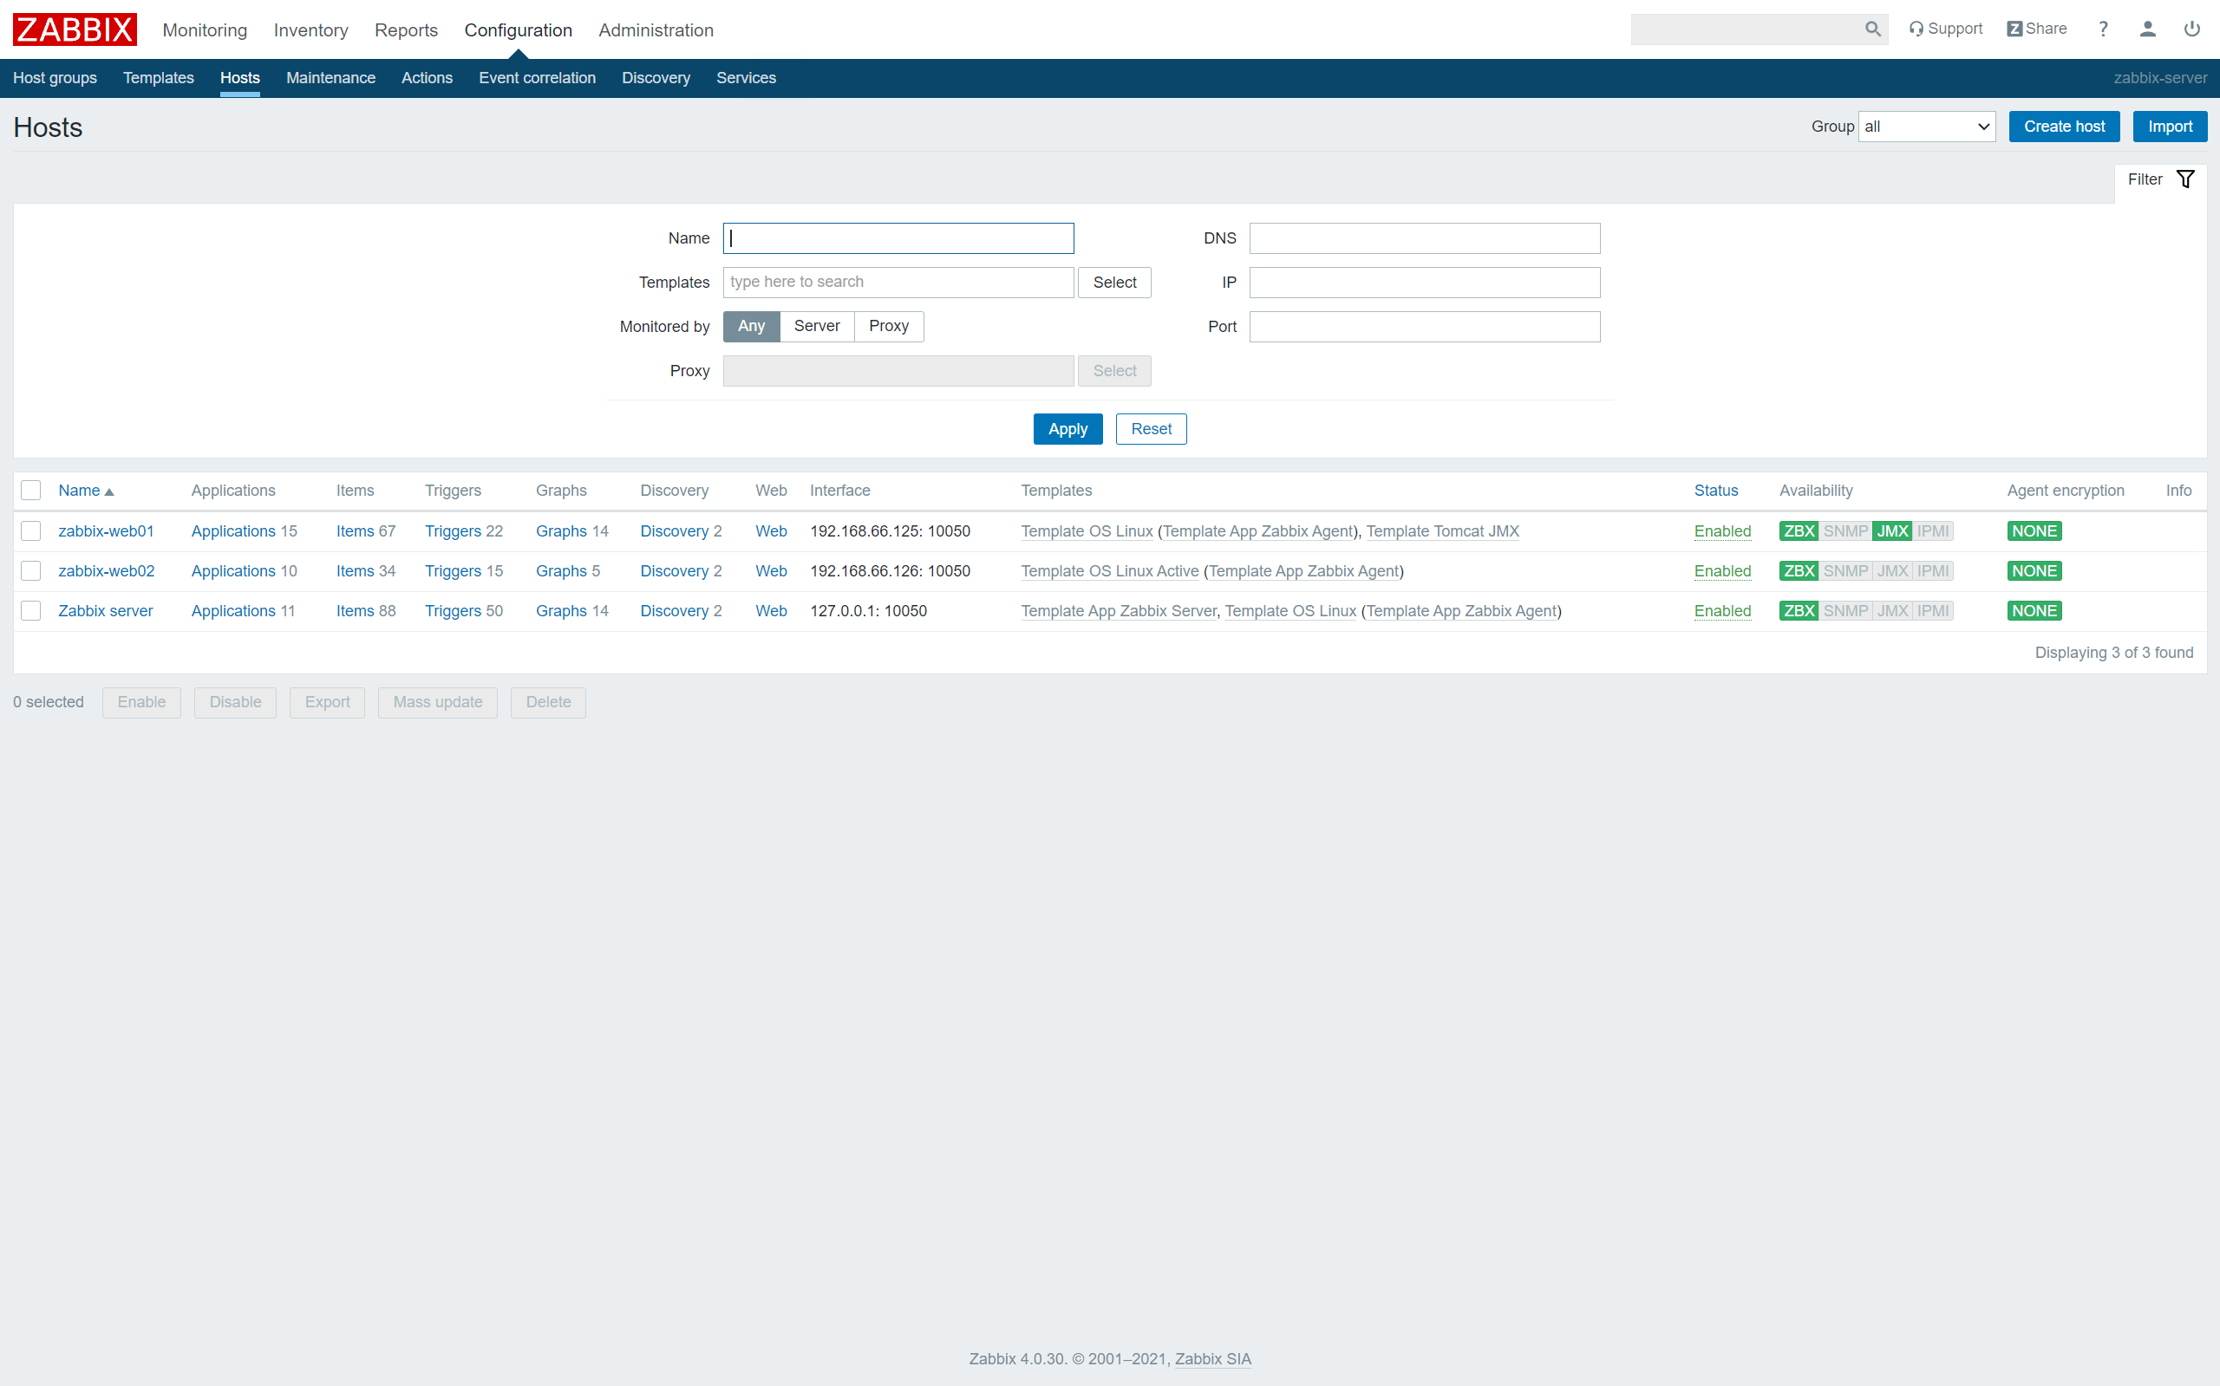Image resolution: width=2220 pixels, height=1386 pixels.
Task: Focus the DNS filter field
Action: (1424, 238)
